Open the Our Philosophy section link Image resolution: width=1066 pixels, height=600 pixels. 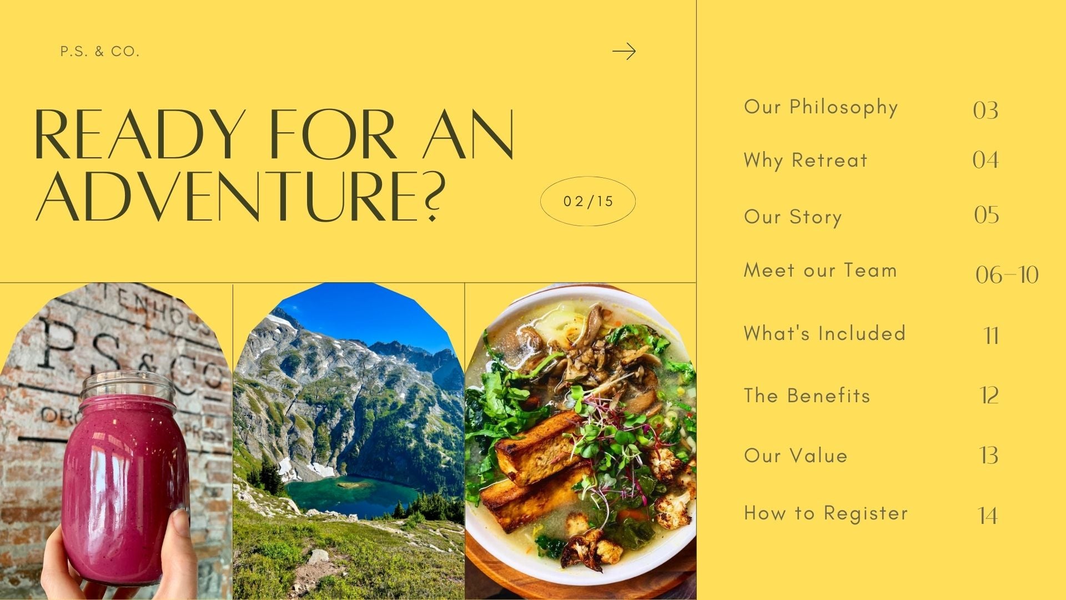point(821,108)
